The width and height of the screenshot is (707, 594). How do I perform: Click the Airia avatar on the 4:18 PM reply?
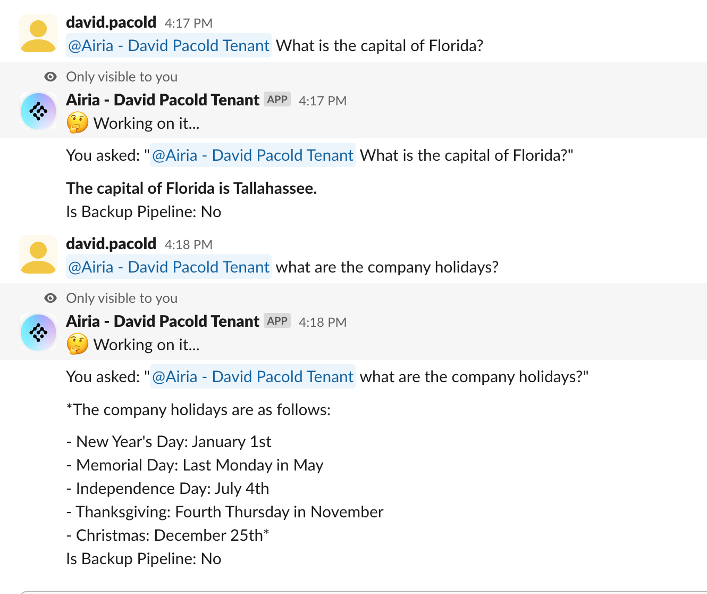point(38,332)
